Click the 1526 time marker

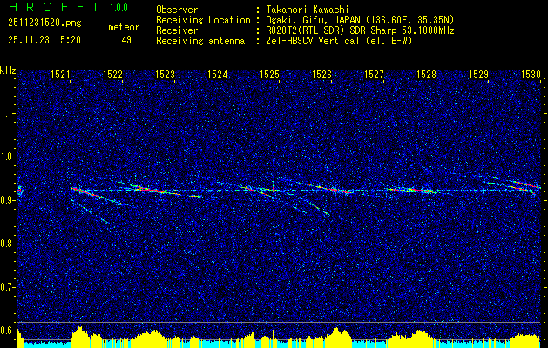click(321, 74)
